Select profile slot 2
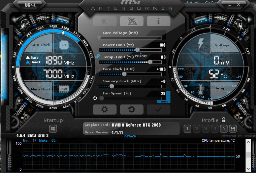256x173 pixels. (197, 129)
